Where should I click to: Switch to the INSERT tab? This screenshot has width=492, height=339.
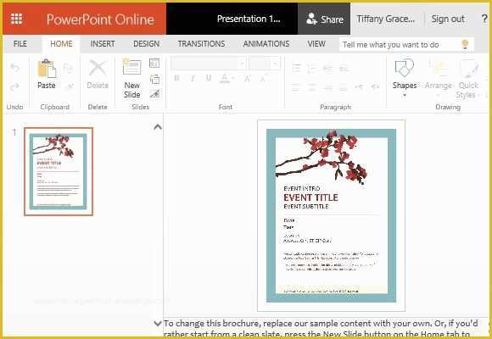103,44
